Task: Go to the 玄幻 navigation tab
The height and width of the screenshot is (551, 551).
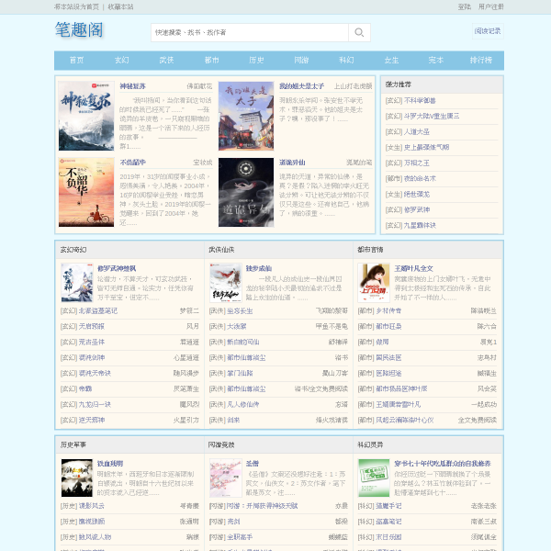Action: [x=121, y=60]
